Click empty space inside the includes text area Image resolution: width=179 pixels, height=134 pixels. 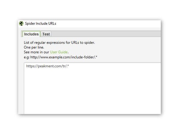click(x=89, y=92)
